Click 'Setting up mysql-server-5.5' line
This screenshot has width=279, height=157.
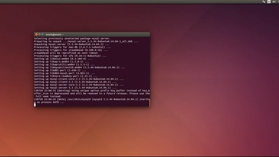click(x=75, y=88)
